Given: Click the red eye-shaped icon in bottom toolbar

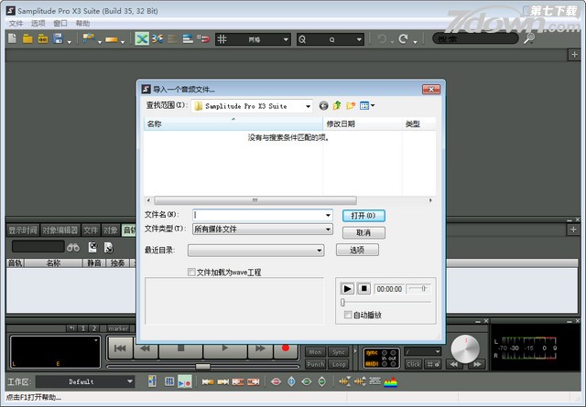Looking at the screenshot, I should coord(277,381).
